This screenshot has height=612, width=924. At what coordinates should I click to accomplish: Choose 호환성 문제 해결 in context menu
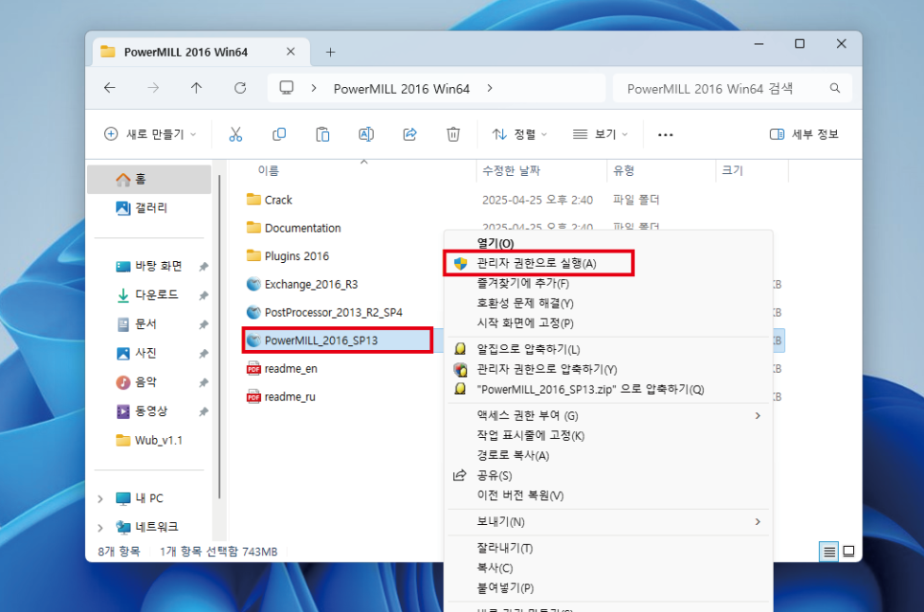(608, 303)
